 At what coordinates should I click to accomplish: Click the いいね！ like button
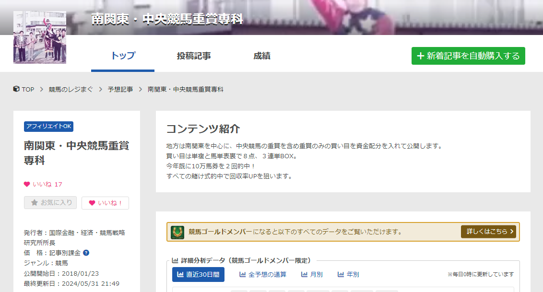pyautogui.click(x=105, y=203)
